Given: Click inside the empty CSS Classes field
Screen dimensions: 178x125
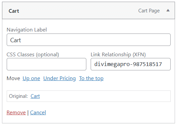Looking at the screenshot, I should 47,64.
